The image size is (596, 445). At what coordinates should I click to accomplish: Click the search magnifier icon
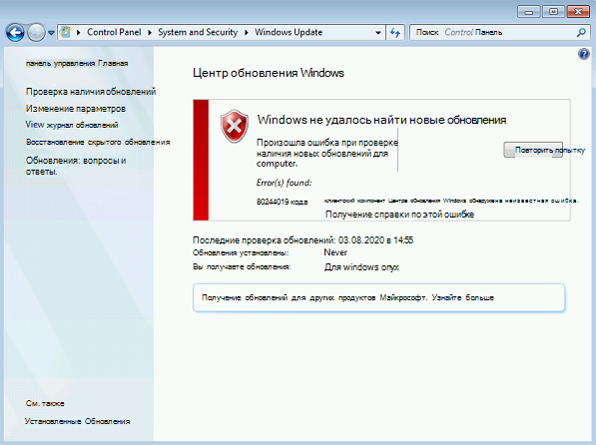pos(581,33)
